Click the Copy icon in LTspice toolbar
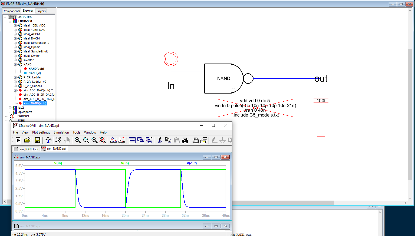Screen dimensions: 415x236 tap(168, 140)
